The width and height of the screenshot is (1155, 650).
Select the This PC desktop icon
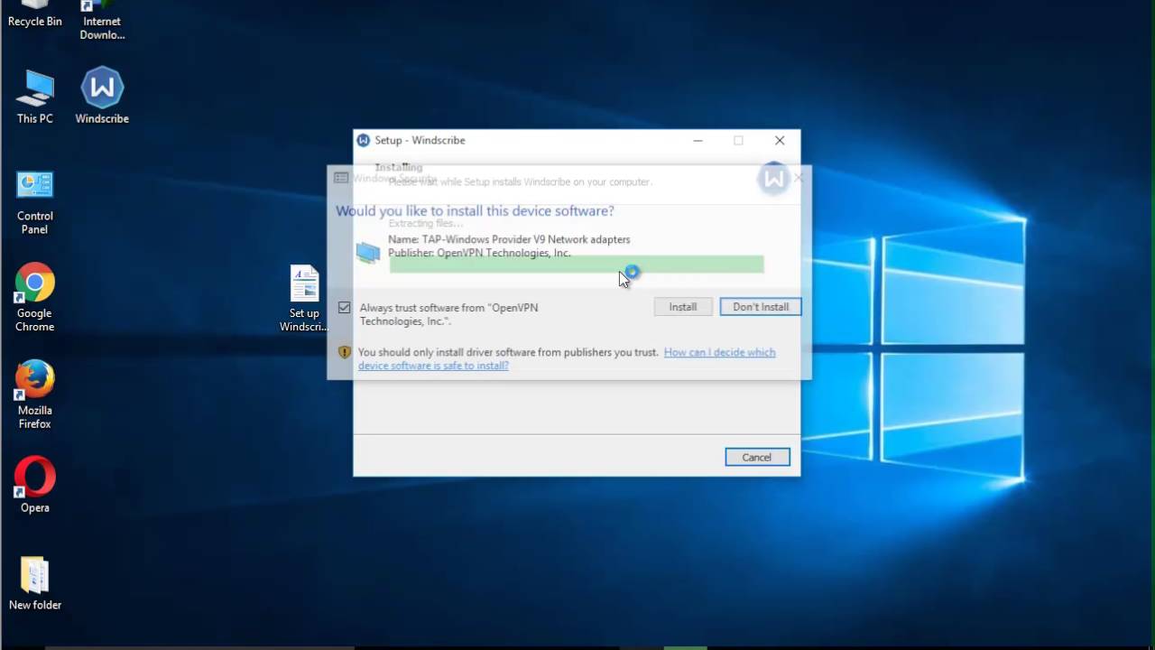point(34,97)
